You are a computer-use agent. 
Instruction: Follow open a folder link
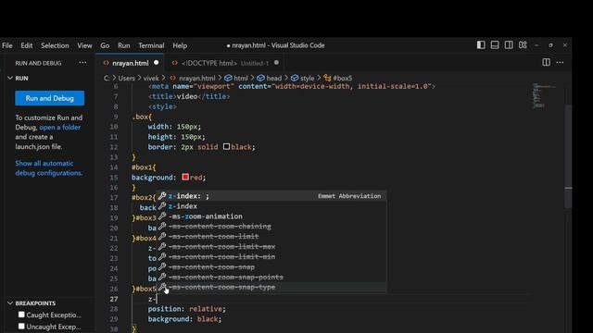click(x=59, y=128)
